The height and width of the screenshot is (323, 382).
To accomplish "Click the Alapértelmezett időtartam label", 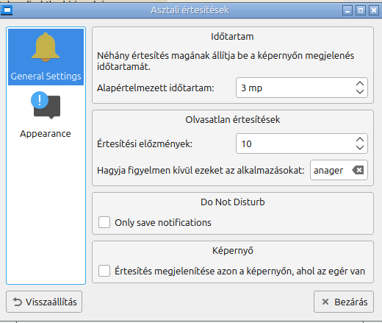I will tap(156, 88).
